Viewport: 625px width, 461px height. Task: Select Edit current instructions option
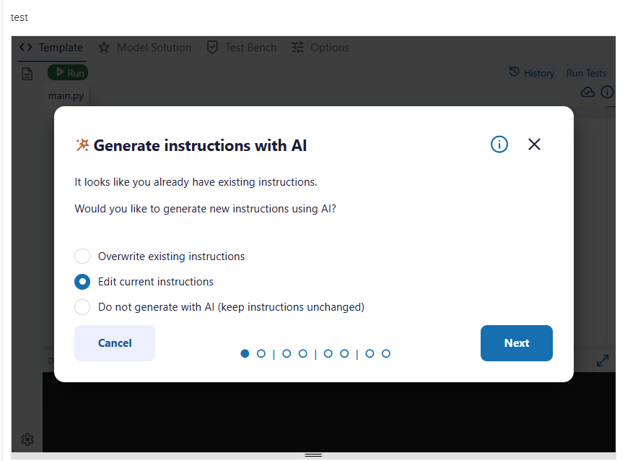coord(82,281)
